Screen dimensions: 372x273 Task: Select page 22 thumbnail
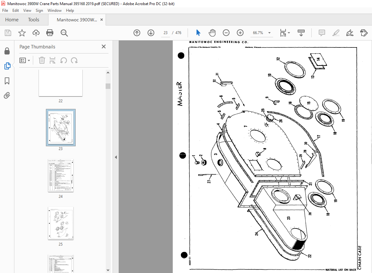pos(61,83)
